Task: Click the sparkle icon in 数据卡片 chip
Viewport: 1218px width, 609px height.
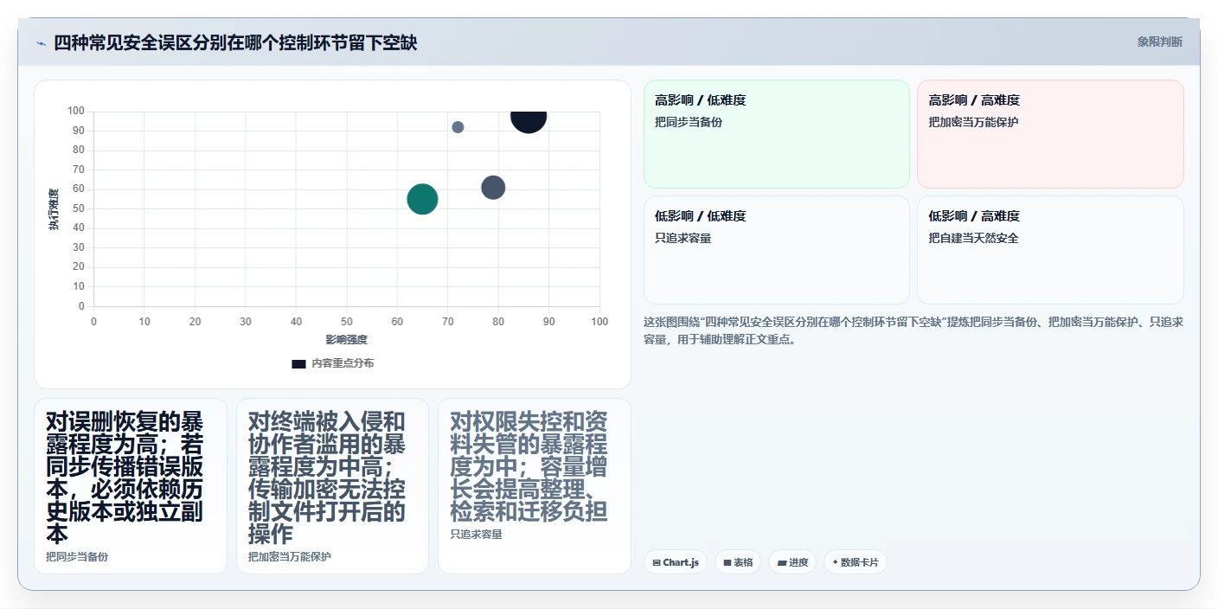Action: 835,562
